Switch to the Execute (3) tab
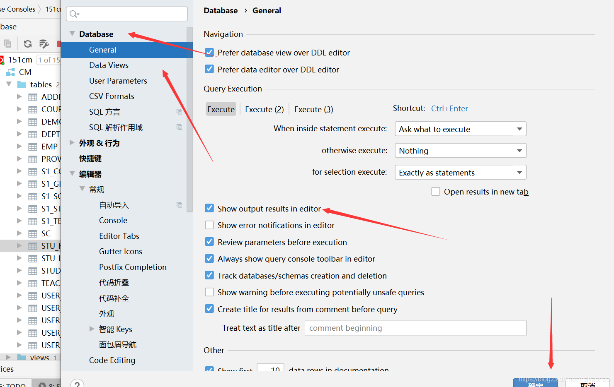The width and height of the screenshot is (614, 387). tap(314, 109)
